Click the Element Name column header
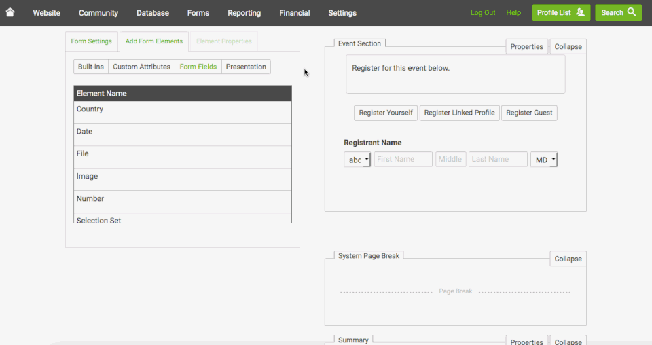Image resolution: width=652 pixels, height=345 pixels. pos(183,94)
